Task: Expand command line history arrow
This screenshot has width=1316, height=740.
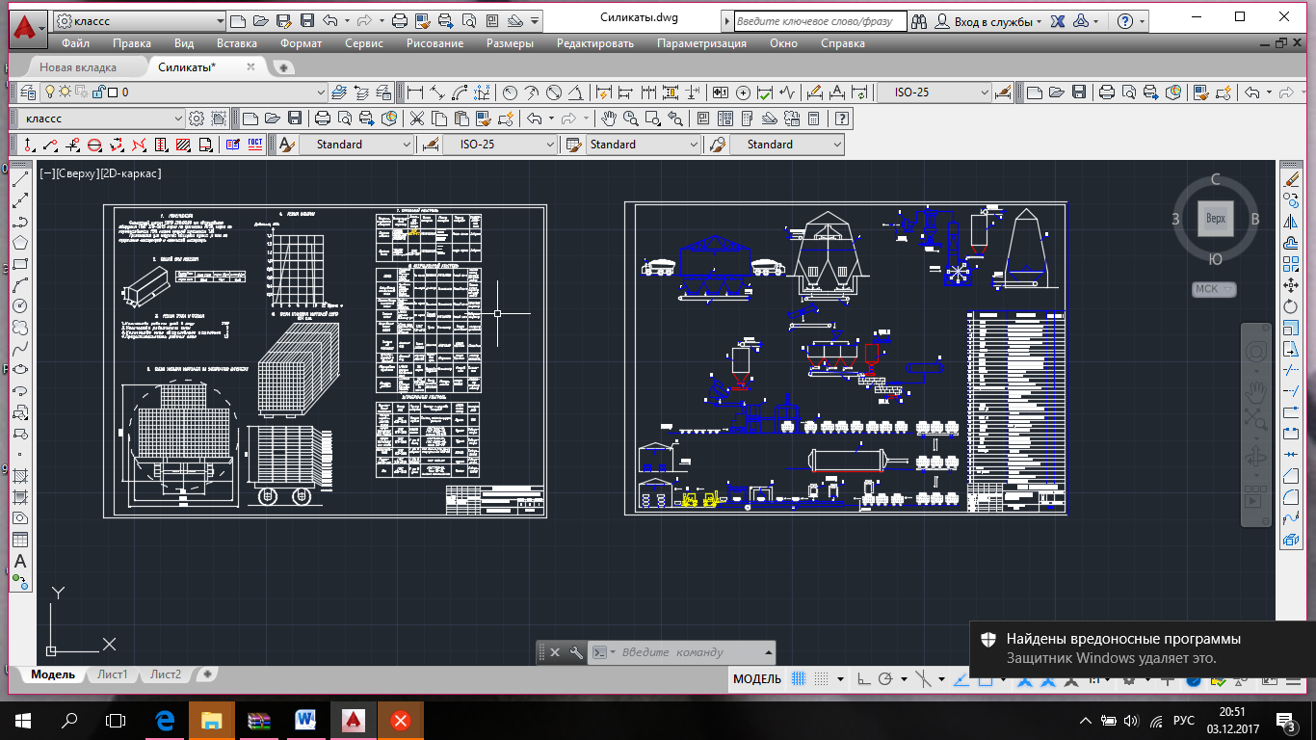Action: [x=768, y=652]
